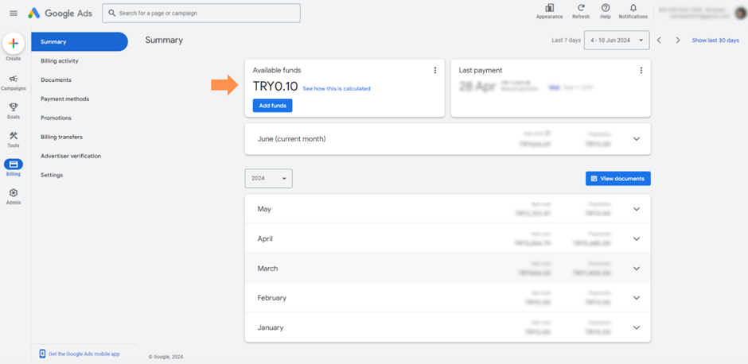Open Last payment three-dot menu
The height and width of the screenshot is (364, 748).
click(x=641, y=71)
